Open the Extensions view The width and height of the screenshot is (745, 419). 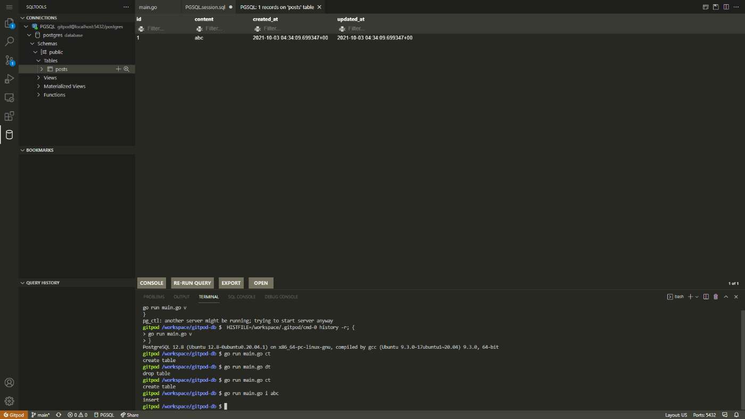[9, 116]
